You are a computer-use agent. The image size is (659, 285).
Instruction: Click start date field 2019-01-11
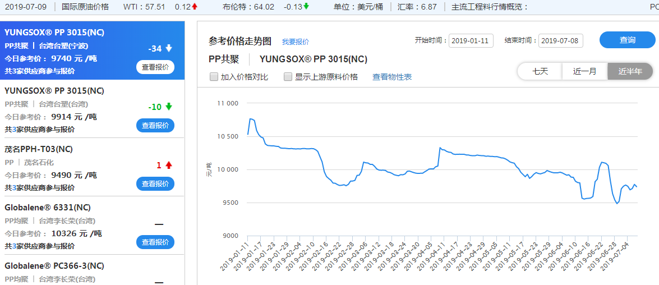[x=471, y=41]
